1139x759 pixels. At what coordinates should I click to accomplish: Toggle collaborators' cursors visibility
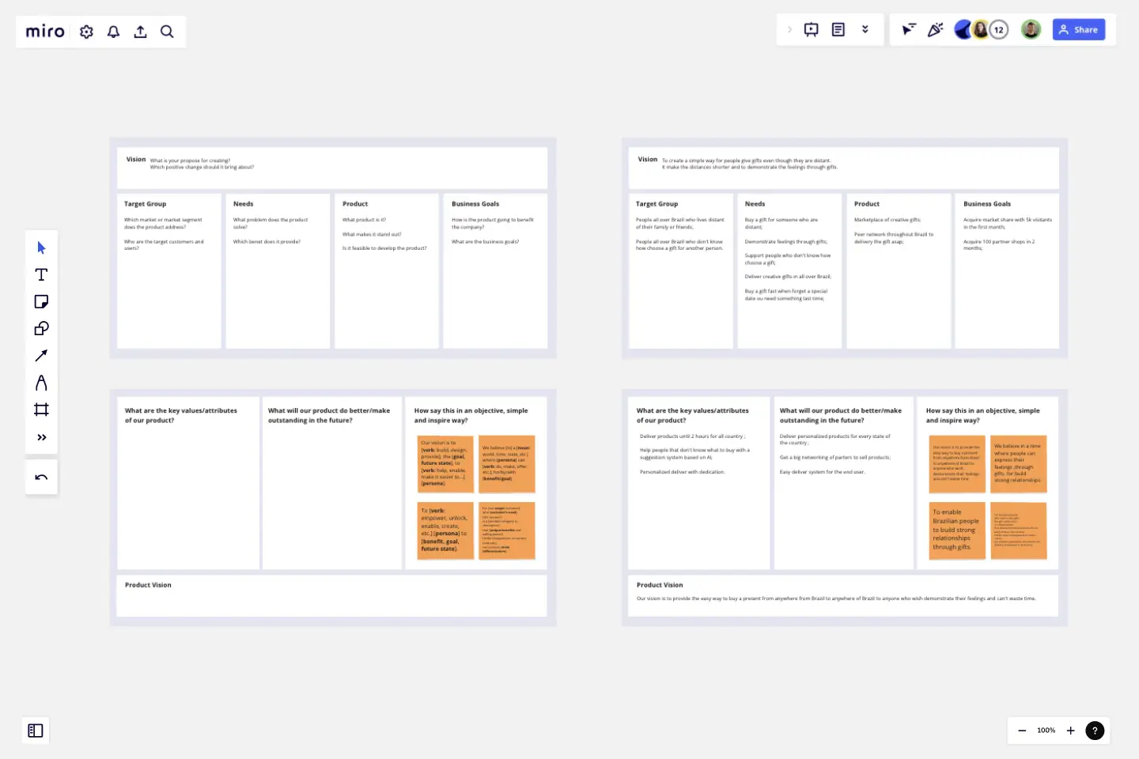[908, 29]
